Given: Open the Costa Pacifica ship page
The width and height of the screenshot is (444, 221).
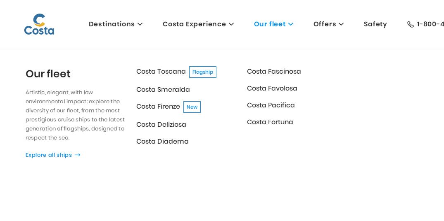Looking at the screenshot, I should click(271, 105).
